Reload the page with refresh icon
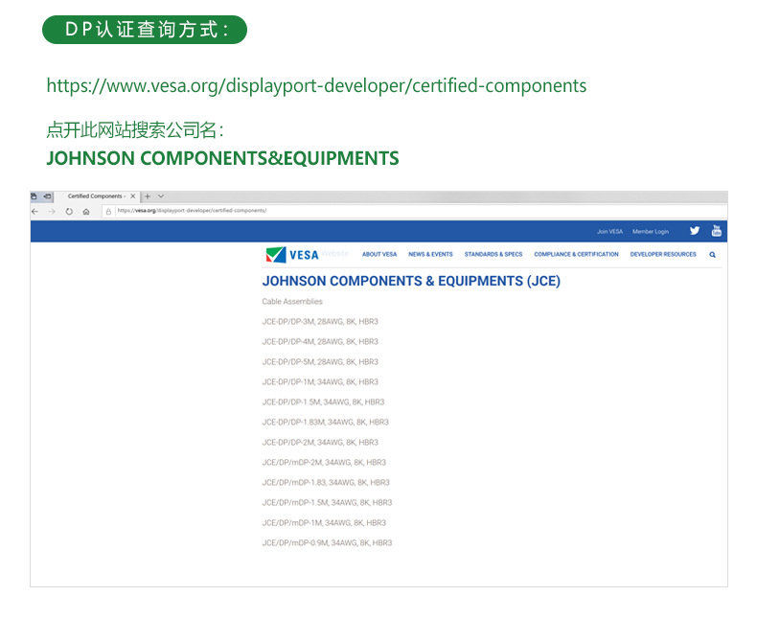Viewport: 757px width, 642px height. click(69, 212)
